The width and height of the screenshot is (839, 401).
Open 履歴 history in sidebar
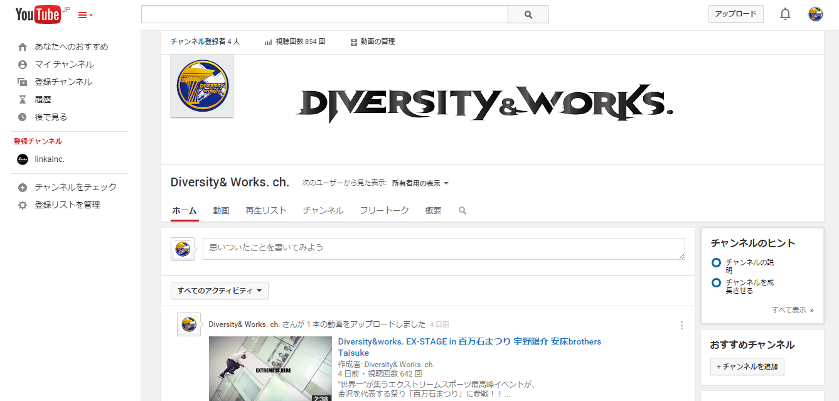point(43,100)
